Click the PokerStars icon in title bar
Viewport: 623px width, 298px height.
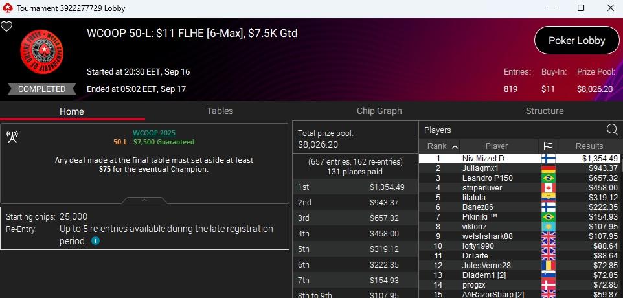coord(8,8)
